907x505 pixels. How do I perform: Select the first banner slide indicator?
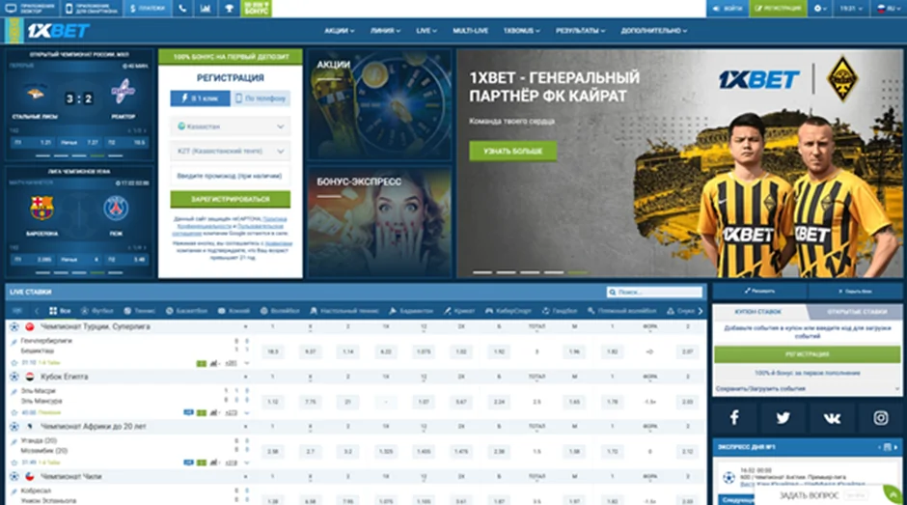(482, 272)
